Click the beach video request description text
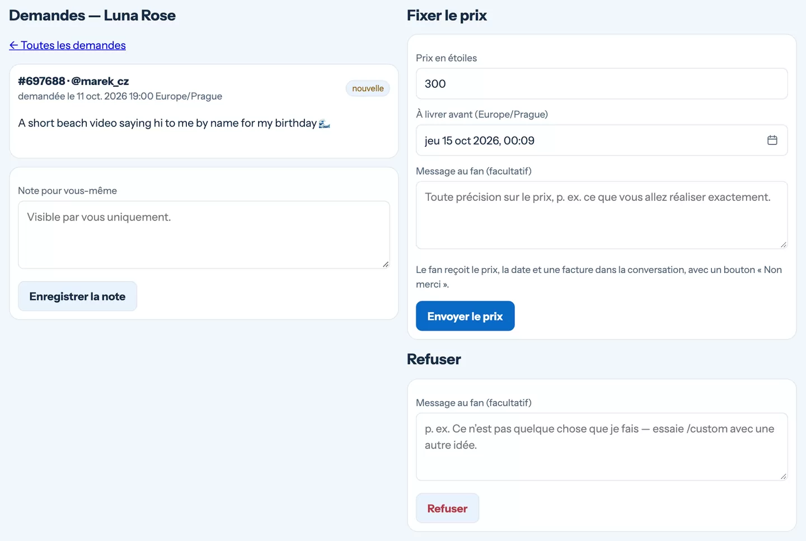Viewport: 806px width, 541px height. pos(174,123)
